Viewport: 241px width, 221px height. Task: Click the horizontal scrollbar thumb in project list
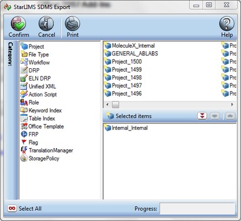115,105
